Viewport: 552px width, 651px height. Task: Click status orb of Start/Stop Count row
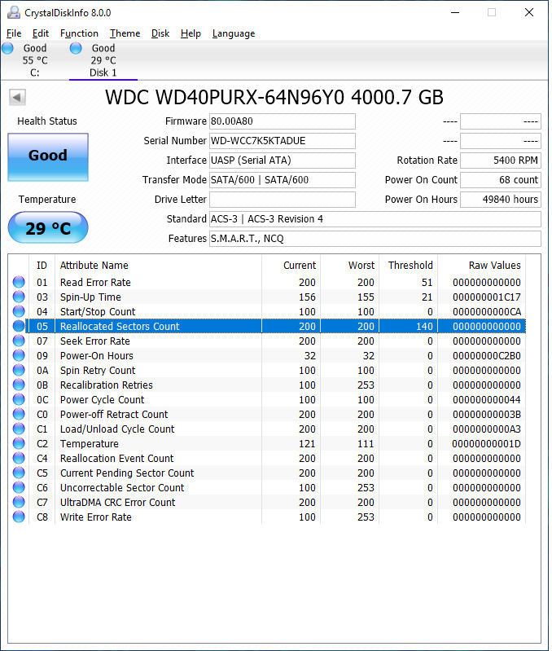[x=19, y=311]
